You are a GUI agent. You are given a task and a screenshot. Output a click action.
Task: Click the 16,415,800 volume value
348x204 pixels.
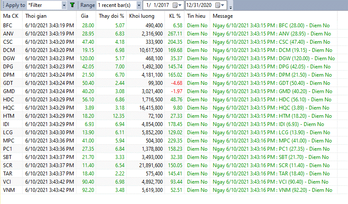point(151,108)
